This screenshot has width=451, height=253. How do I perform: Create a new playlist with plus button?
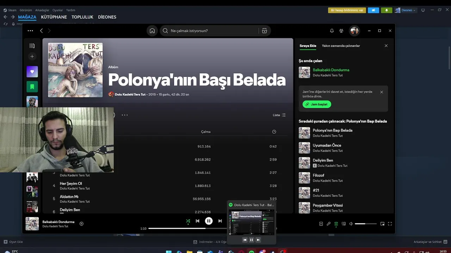(32, 57)
